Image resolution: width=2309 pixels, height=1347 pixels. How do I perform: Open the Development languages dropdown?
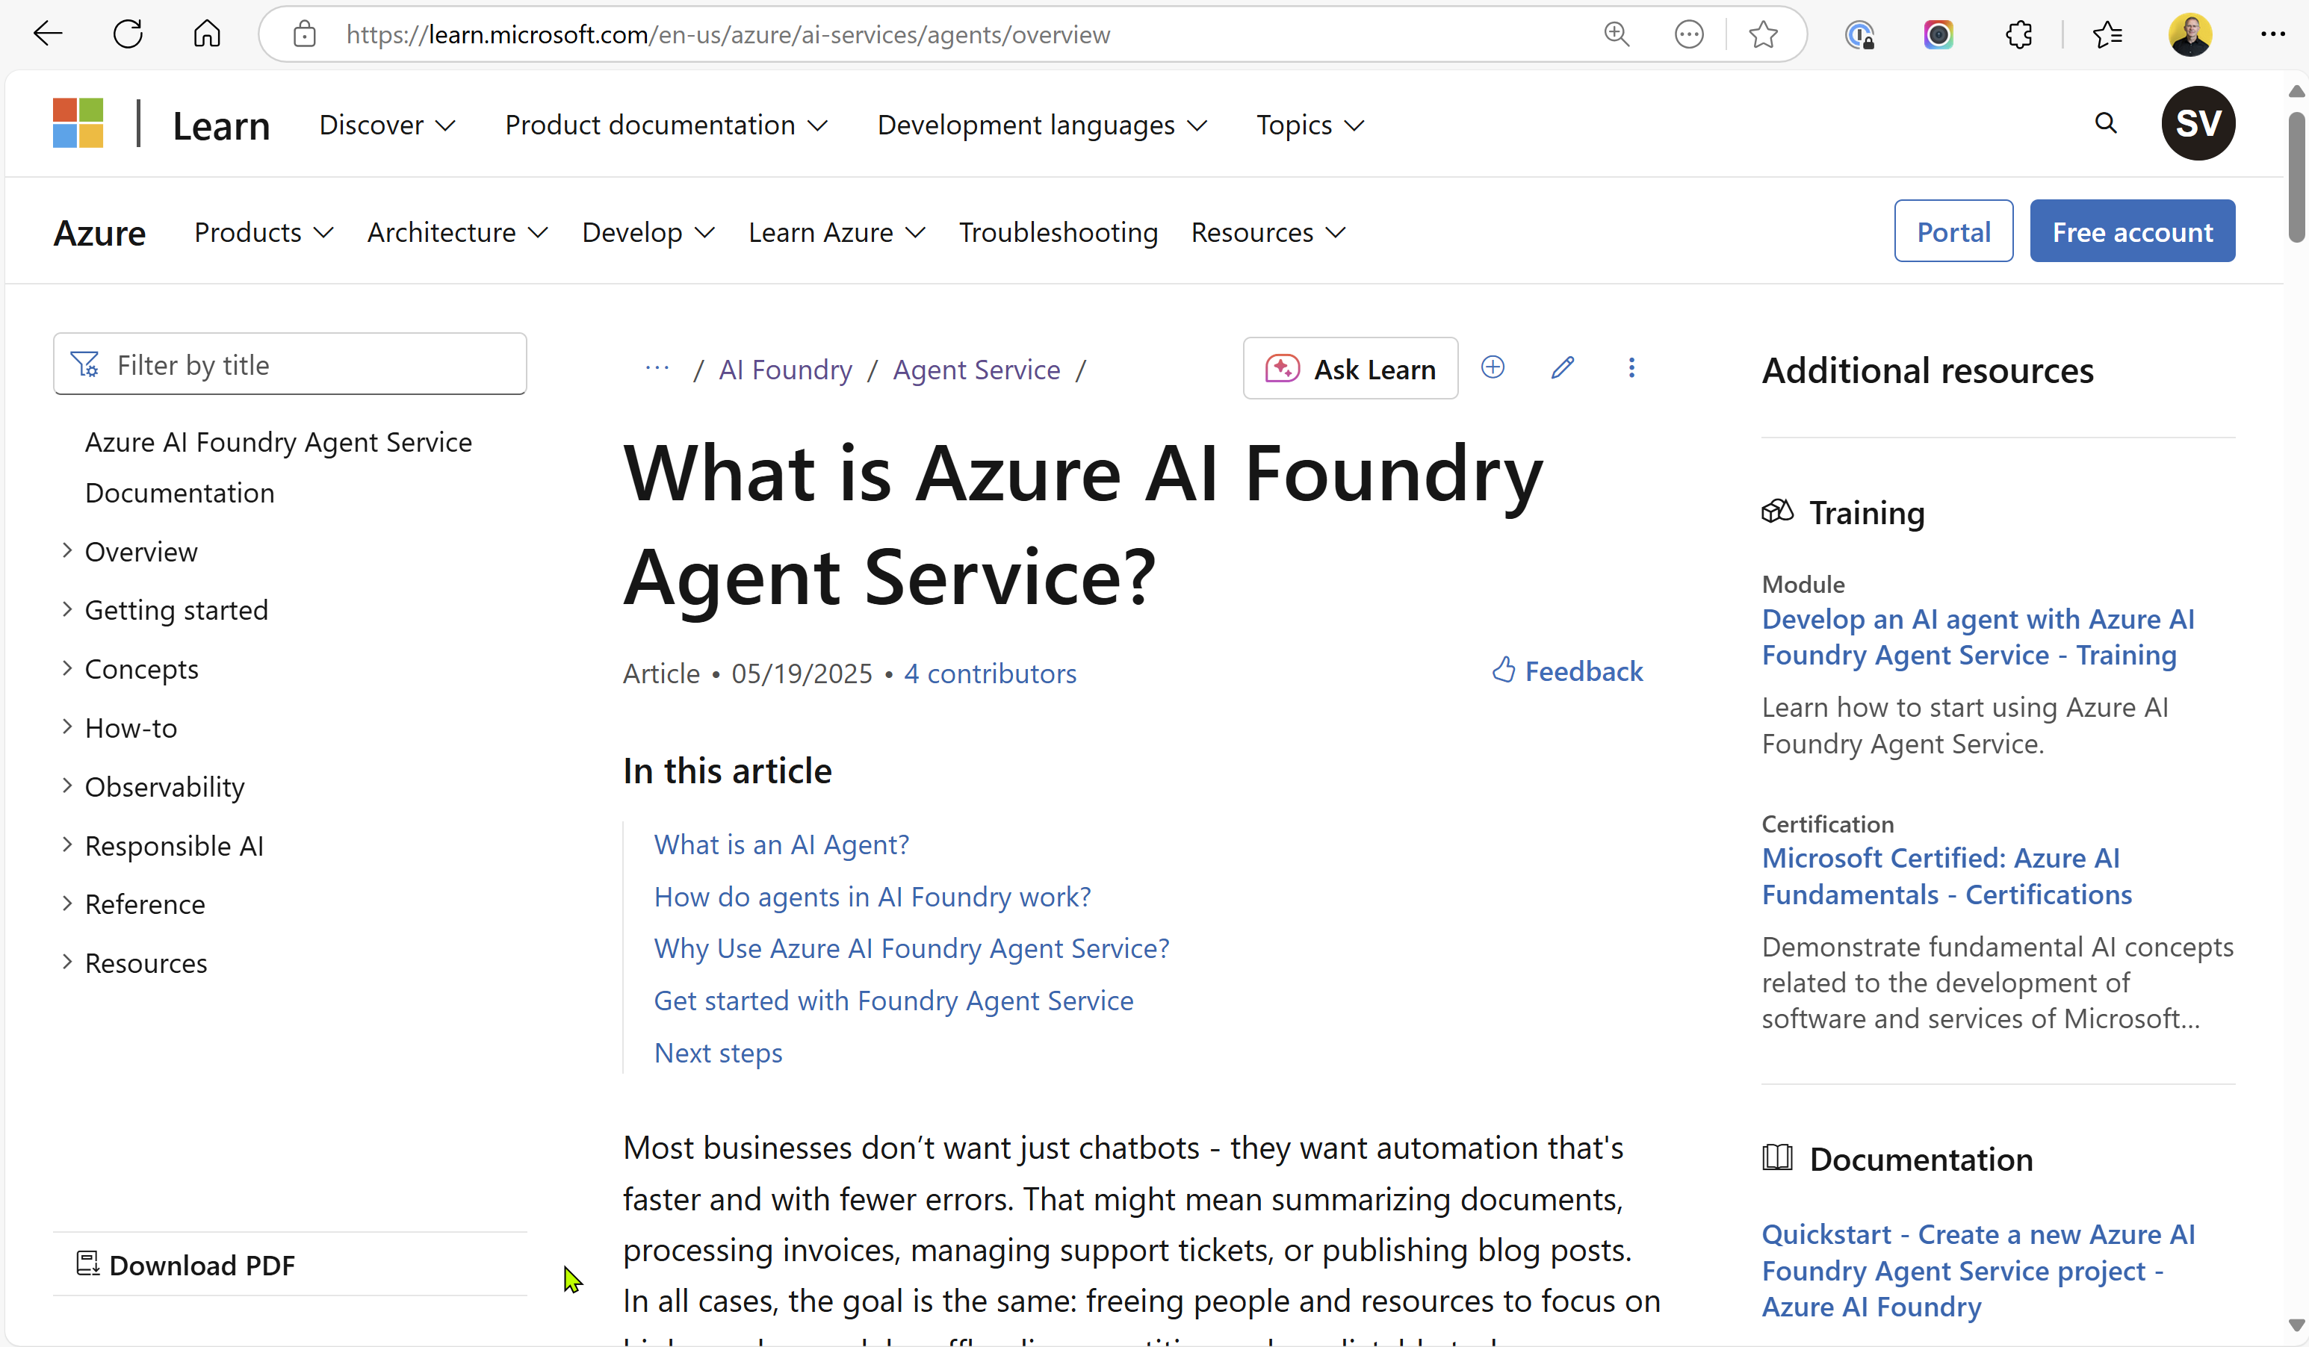point(1042,125)
